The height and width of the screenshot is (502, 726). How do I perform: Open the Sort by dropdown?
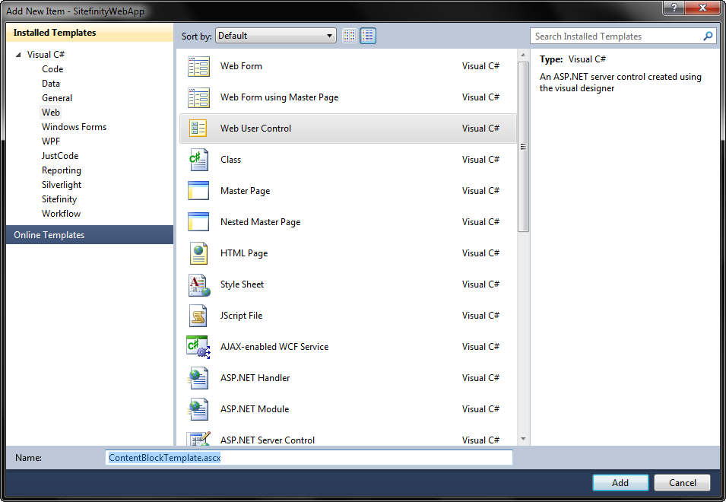tap(276, 36)
